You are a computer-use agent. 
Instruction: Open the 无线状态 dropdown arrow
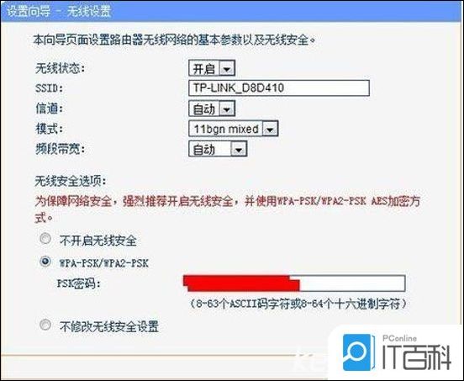[x=227, y=69]
